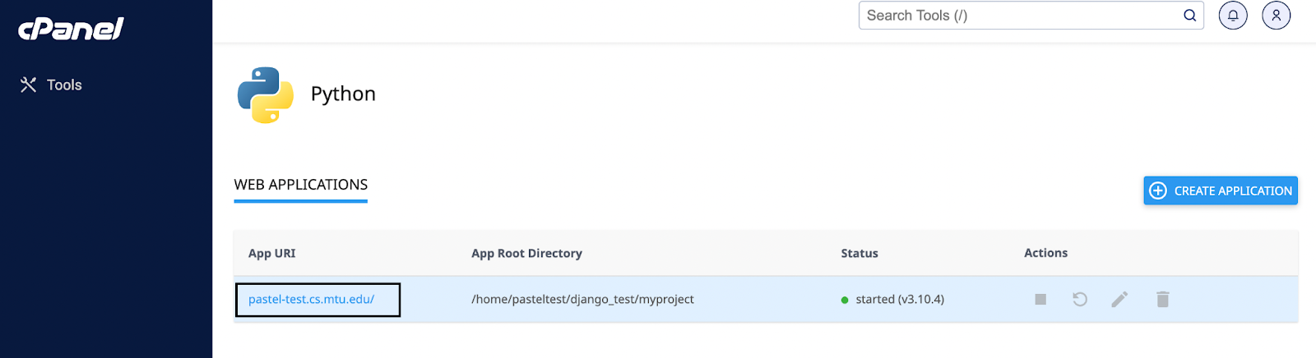Click the search magnifier icon
Image resolution: width=1316 pixels, height=358 pixels.
[x=1189, y=16]
